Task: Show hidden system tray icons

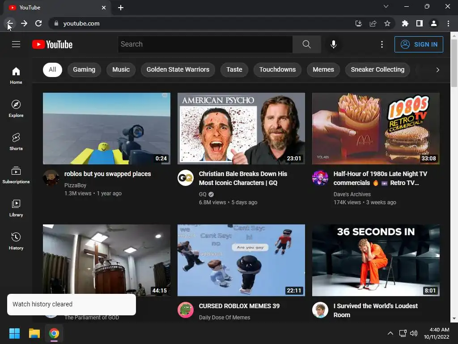Action: [x=390, y=333]
